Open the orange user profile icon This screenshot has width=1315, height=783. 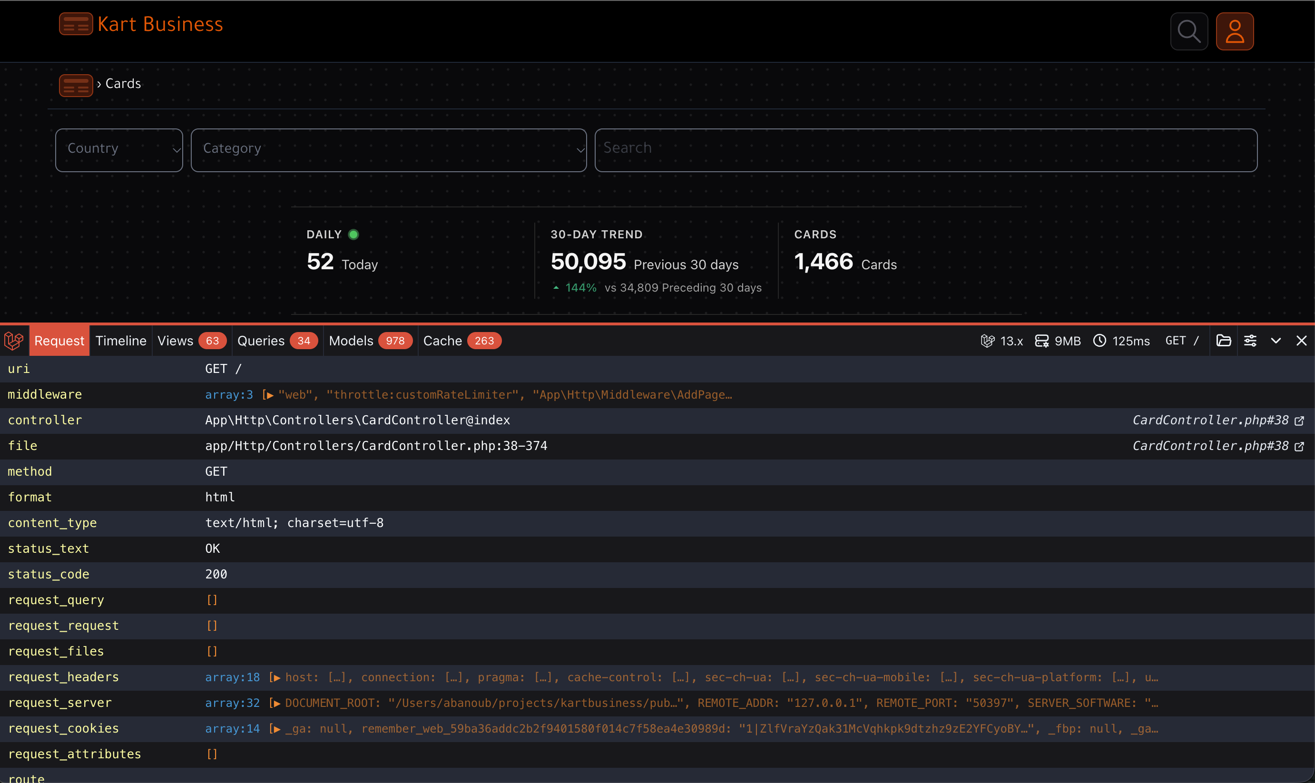click(1235, 31)
